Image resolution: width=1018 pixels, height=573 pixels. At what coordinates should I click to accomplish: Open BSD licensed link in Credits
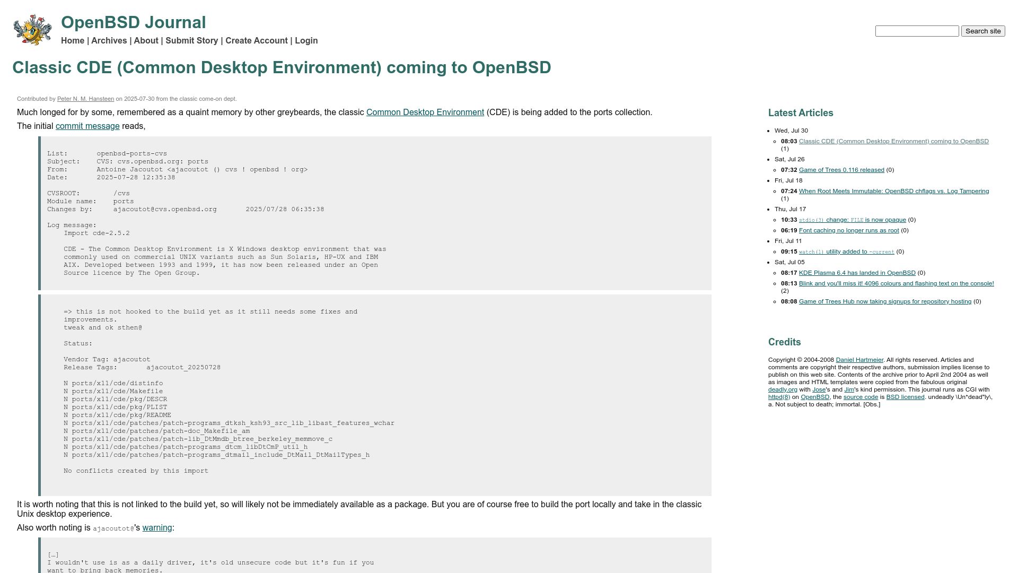coord(905,397)
